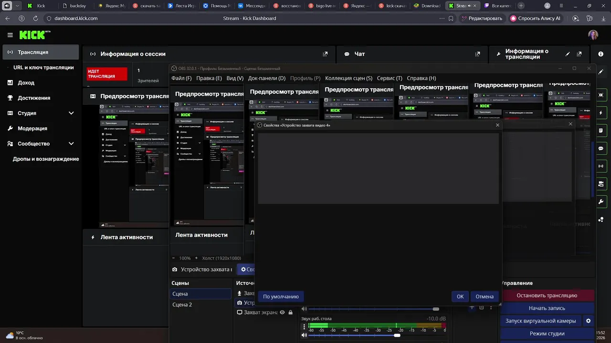This screenshot has height=343, width=611.
Task: Expand the Студия sidebar section
Action: coord(71,113)
